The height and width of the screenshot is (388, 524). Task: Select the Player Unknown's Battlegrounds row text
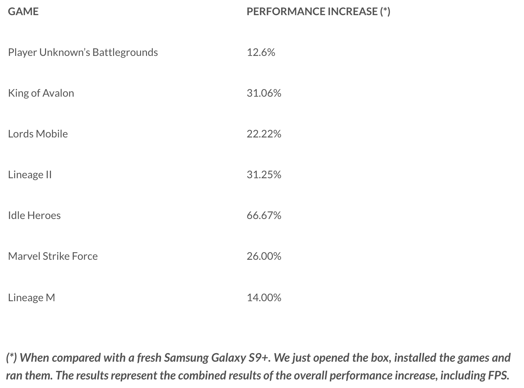tap(83, 53)
